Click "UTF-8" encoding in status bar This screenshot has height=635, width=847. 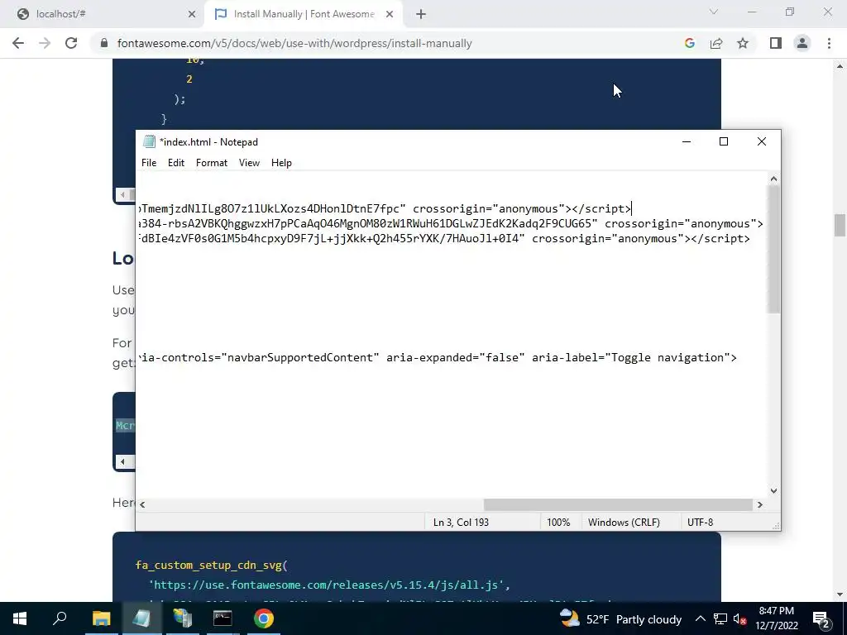[x=700, y=523]
